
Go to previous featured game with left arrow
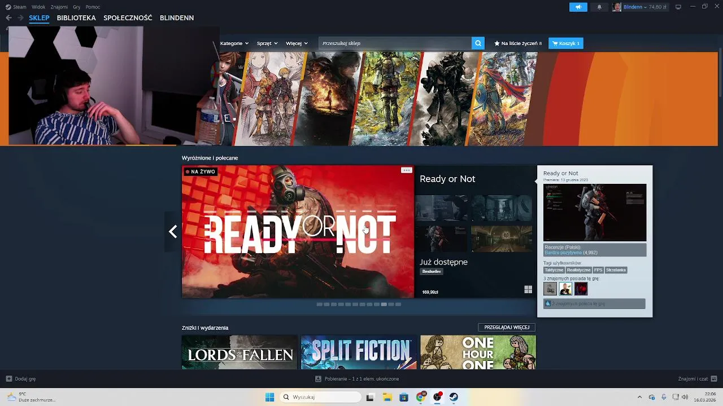tap(173, 232)
